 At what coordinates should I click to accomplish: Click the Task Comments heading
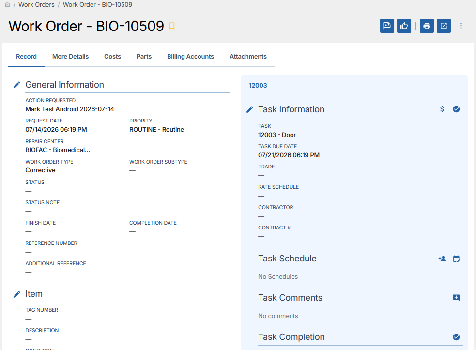[x=290, y=298]
